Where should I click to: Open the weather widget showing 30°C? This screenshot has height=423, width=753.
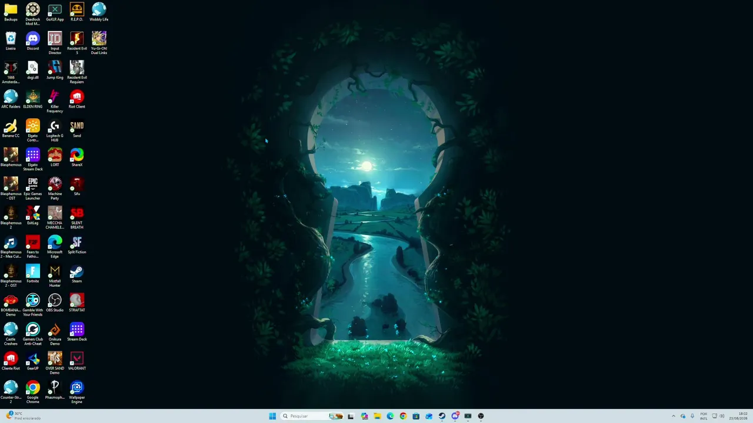coord(23,416)
